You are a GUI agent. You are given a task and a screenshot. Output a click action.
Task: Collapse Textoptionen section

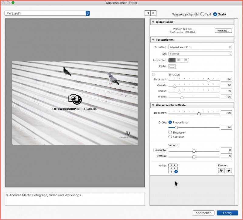[153, 40]
